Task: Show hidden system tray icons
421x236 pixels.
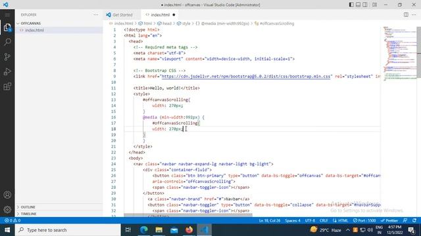Action: pyautogui.click(x=348, y=230)
